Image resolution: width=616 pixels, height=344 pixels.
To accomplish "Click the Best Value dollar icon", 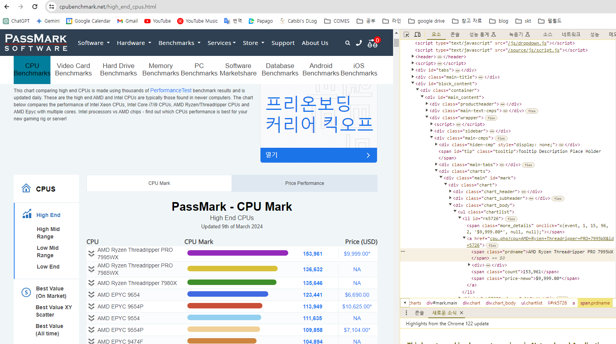I will pyautogui.click(x=26, y=292).
